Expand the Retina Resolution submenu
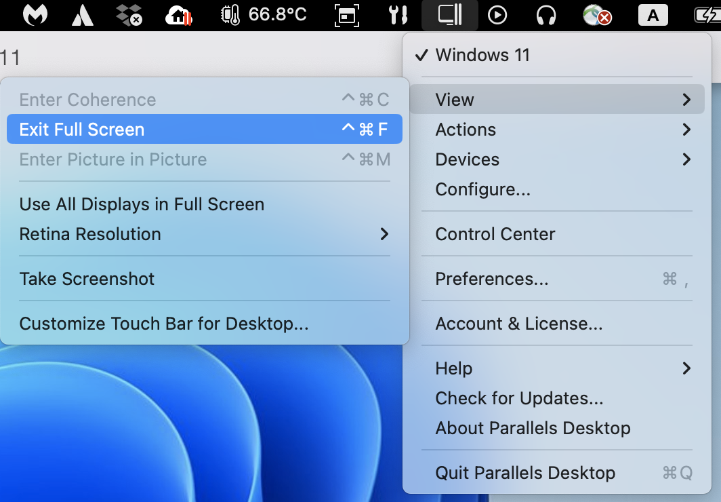 (203, 234)
